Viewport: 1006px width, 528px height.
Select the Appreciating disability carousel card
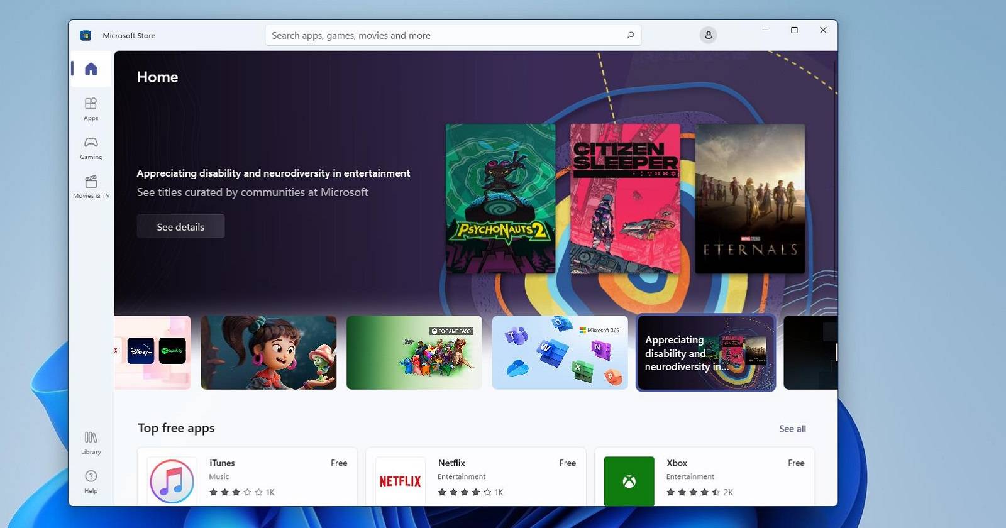click(706, 353)
